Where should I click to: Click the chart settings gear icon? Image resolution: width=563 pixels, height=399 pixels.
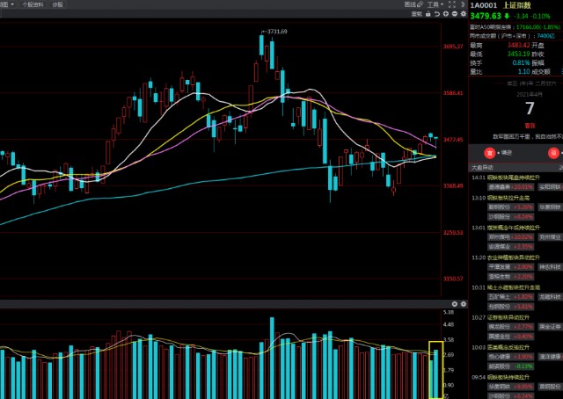point(463,14)
